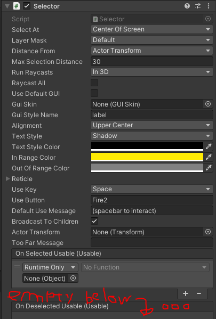Screen dimensions: 216x319
Task: Click the Script field object picker circle
Action: point(208,19)
